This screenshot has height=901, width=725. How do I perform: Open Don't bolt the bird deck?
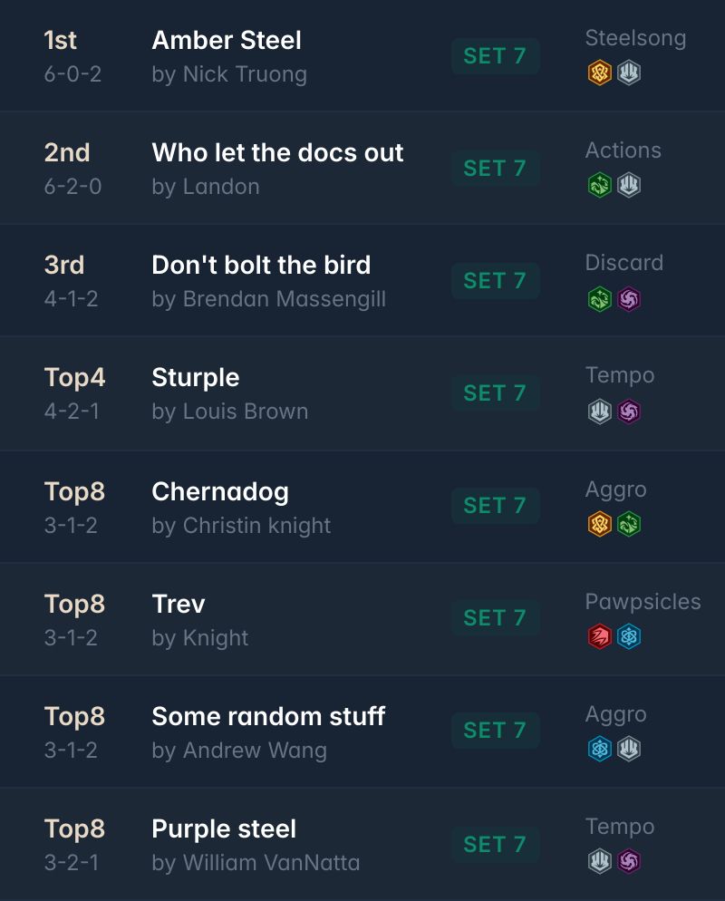pos(261,265)
